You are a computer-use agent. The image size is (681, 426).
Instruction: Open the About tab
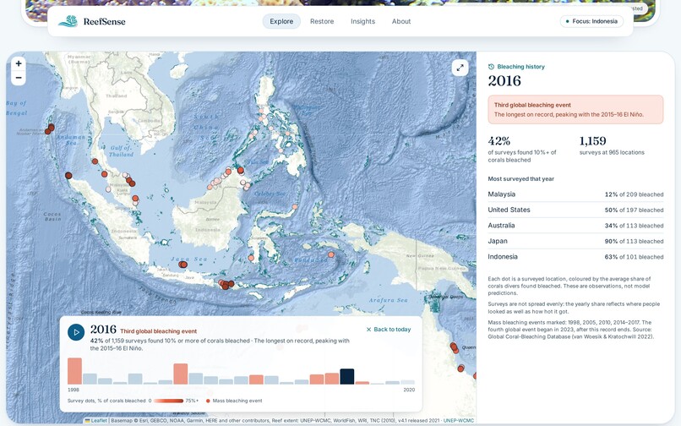(x=401, y=21)
